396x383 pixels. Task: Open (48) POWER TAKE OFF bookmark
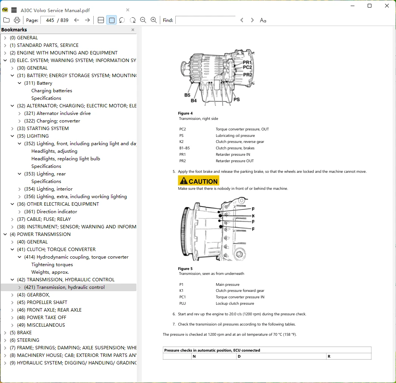point(42,318)
